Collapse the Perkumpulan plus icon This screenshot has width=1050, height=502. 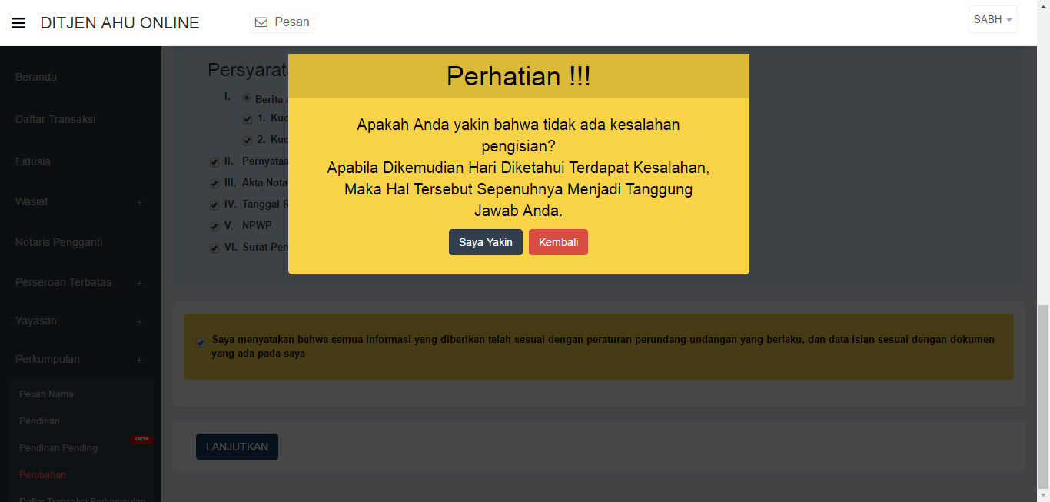click(139, 360)
